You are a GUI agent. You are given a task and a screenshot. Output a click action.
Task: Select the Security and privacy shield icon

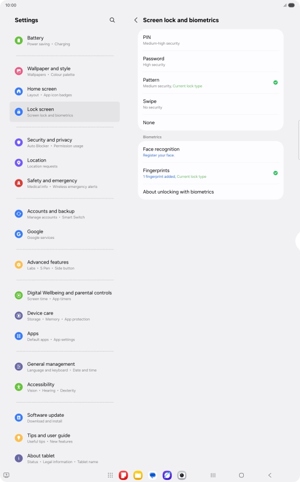tap(19, 142)
